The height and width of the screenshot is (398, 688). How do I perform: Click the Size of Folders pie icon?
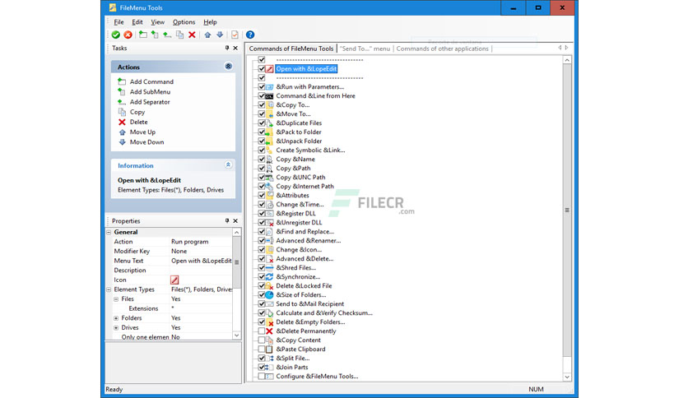(269, 294)
